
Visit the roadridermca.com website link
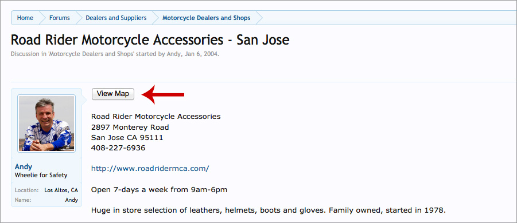tap(150, 169)
